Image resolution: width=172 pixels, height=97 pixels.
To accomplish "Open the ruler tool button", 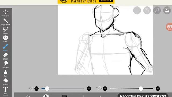I will [157, 11].
